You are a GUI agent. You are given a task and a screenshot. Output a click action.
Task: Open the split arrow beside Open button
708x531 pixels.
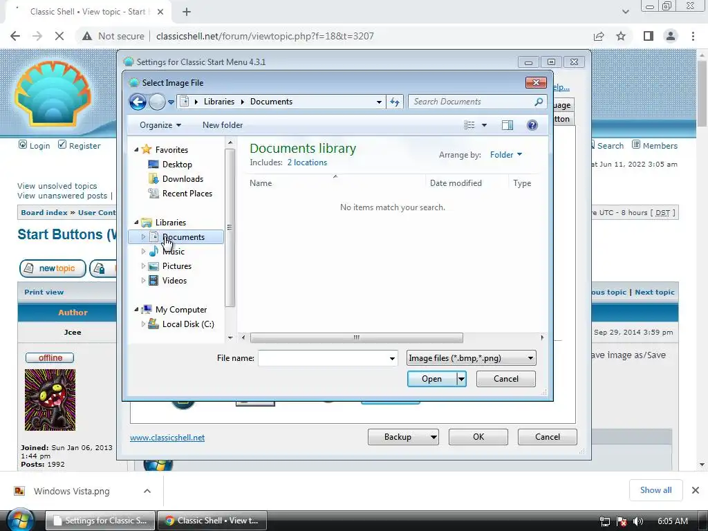pyautogui.click(x=461, y=379)
